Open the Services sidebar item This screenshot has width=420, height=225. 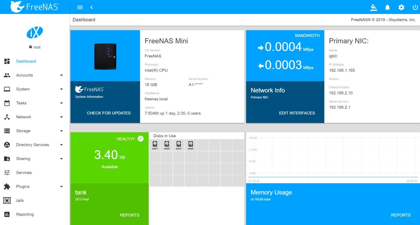[35, 172]
